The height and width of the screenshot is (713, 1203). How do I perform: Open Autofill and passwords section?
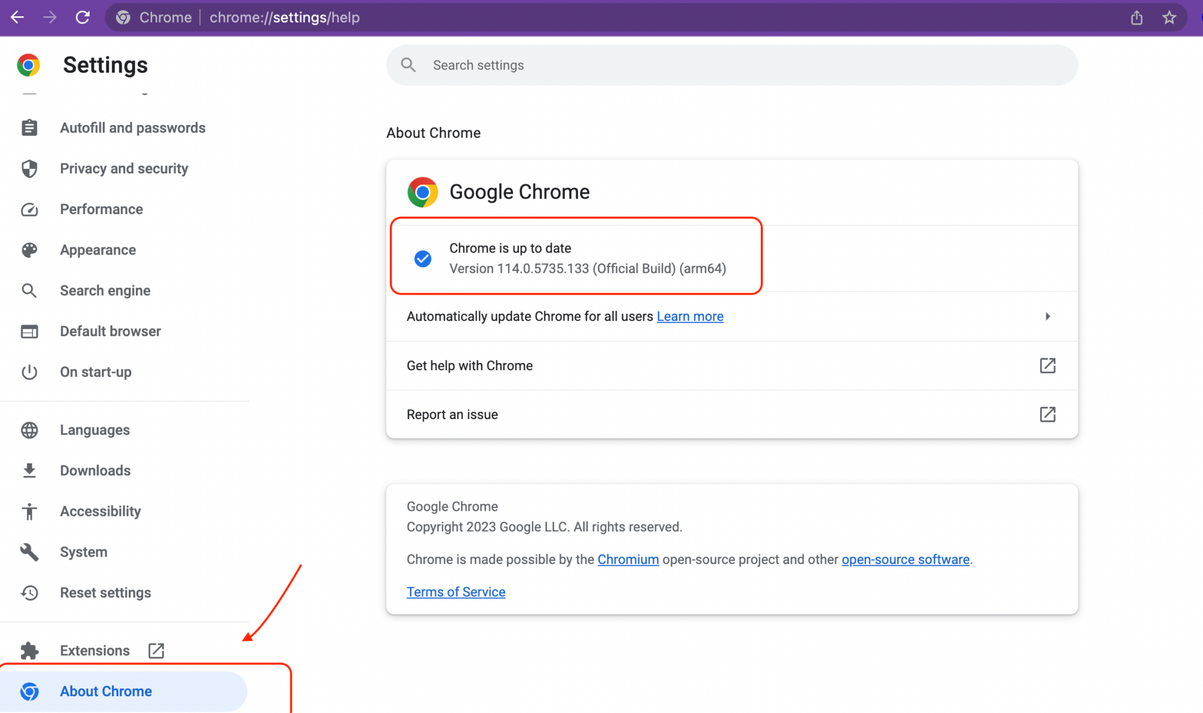pyautogui.click(x=132, y=128)
